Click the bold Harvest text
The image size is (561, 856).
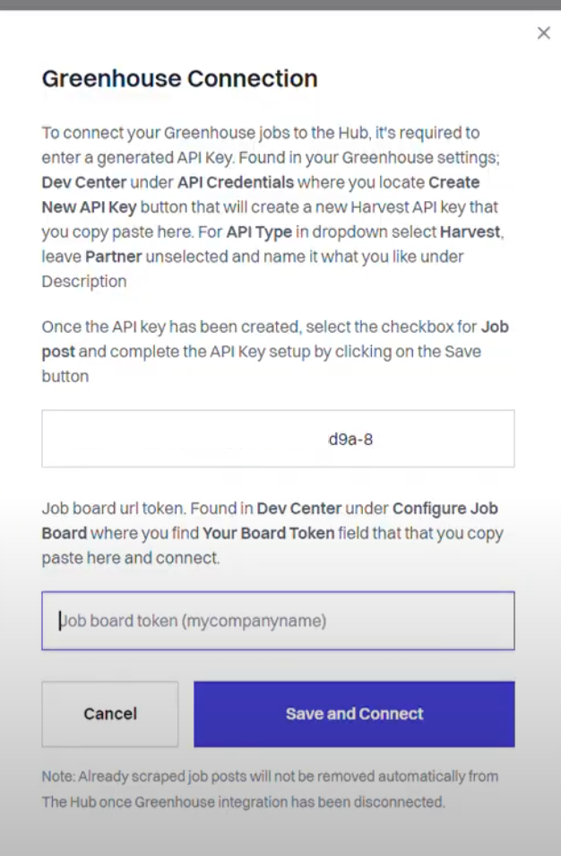tap(470, 232)
